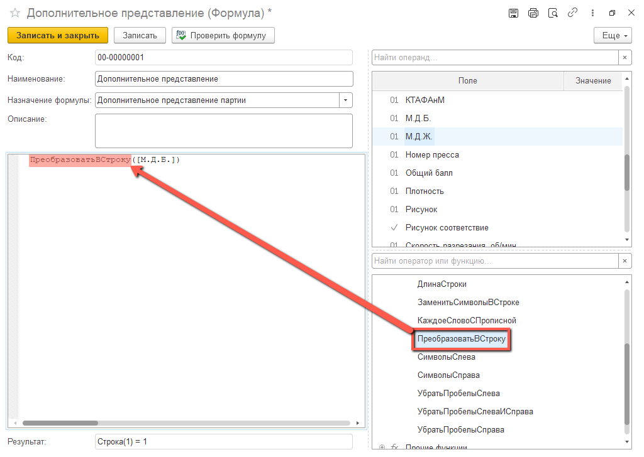
Task: Click the Значение column header
Action: tap(592, 80)
